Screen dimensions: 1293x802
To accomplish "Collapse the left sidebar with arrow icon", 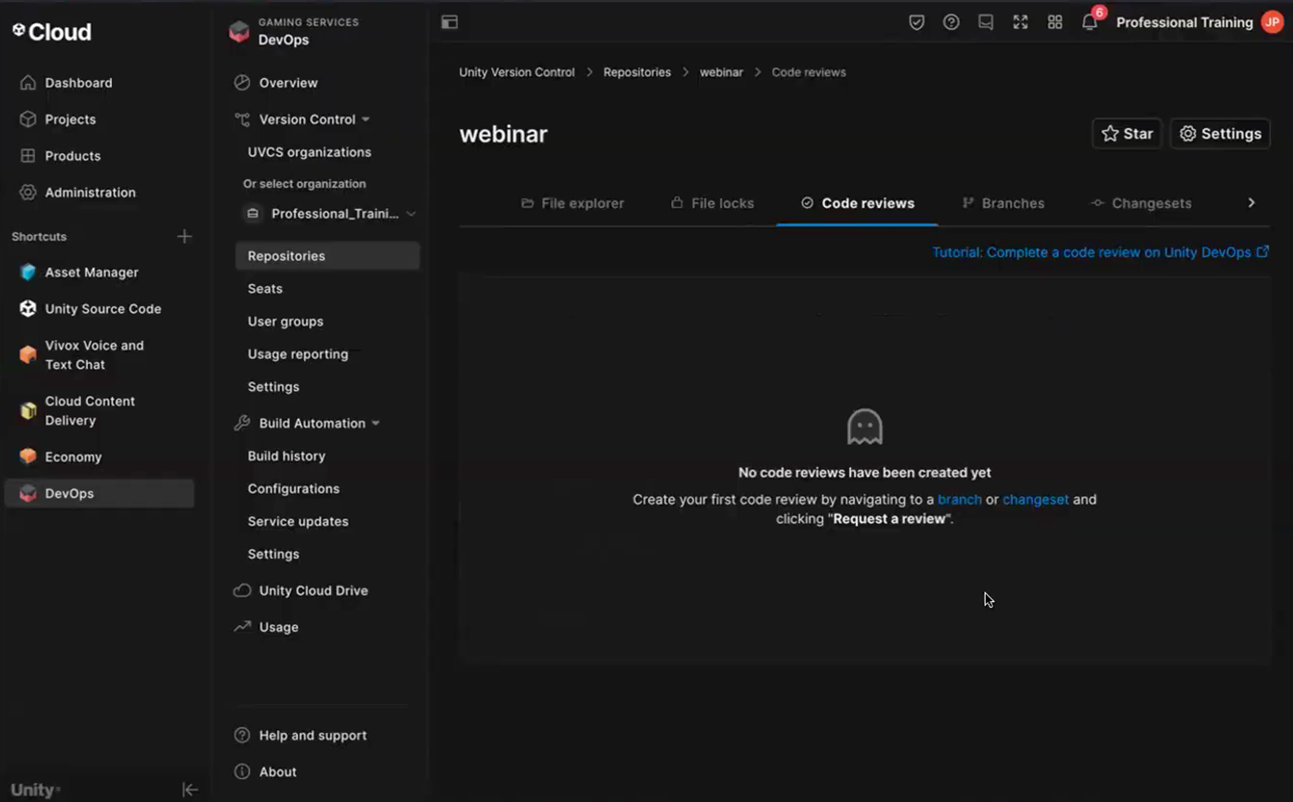I will click(189, 789).
